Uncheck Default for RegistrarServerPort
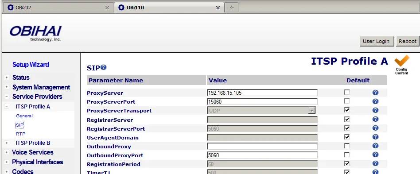 347,128
